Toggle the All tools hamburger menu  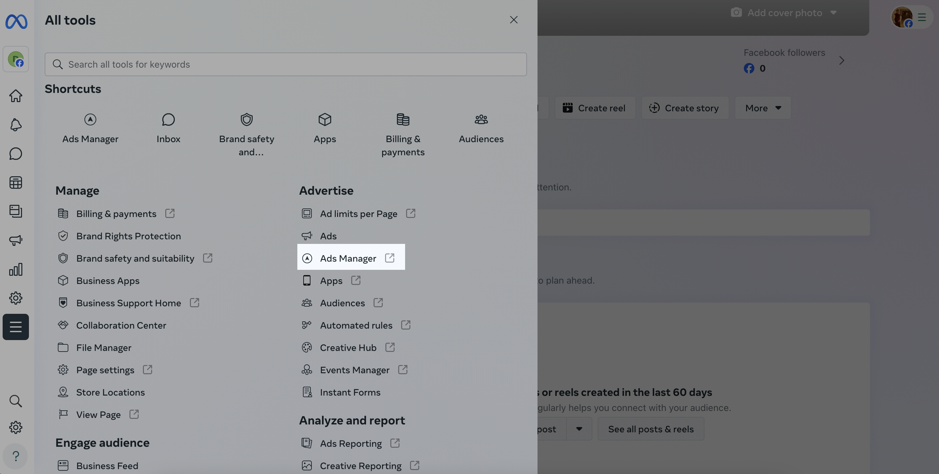coord(16,327)
